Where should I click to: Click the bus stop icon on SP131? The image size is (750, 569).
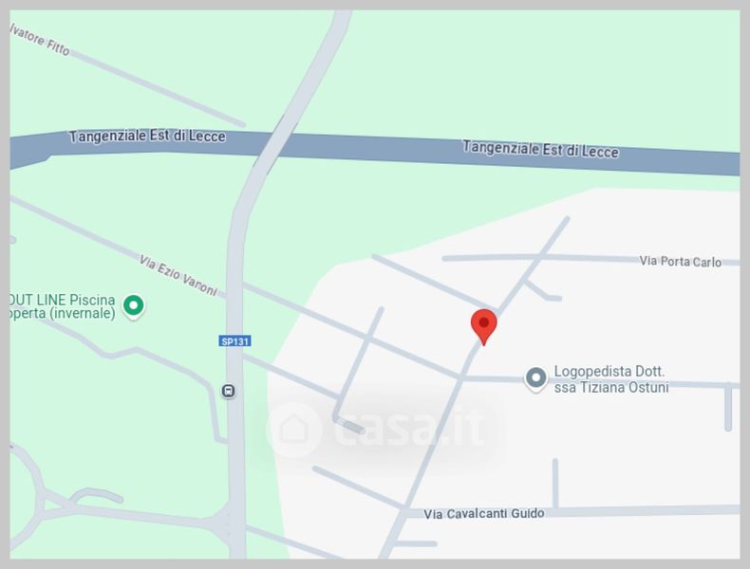tap(229, 391)
